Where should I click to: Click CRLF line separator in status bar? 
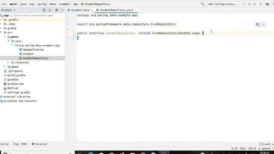(x=243, y=148)
